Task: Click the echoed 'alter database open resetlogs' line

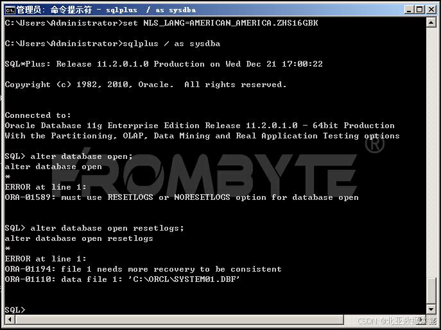Action: pos(79,238)
